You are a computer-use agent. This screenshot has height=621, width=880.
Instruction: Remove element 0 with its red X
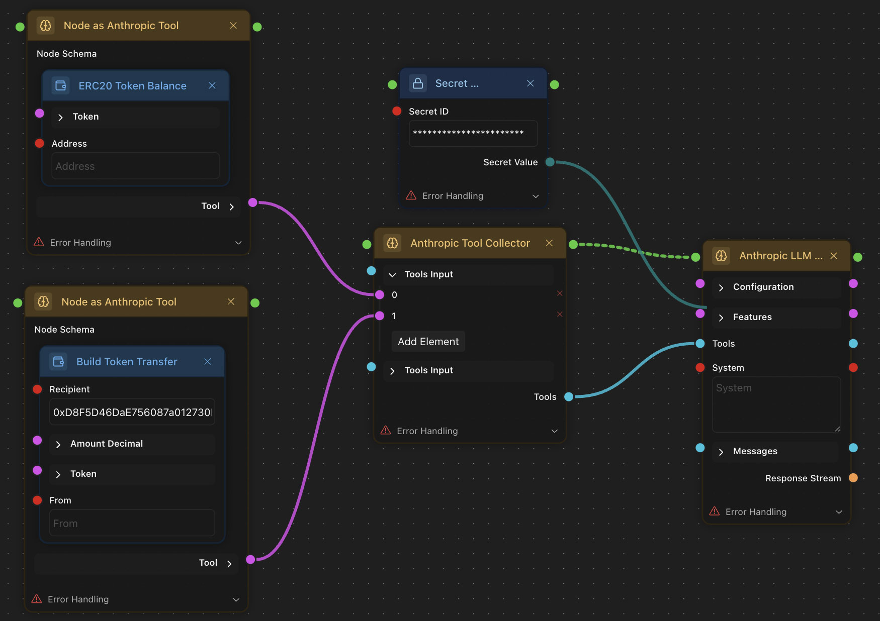coord(560,293)
